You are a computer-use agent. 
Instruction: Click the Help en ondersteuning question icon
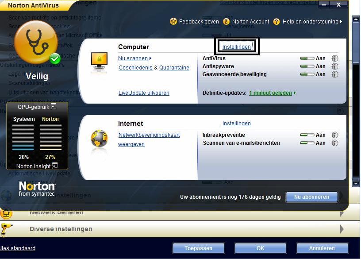276,22
